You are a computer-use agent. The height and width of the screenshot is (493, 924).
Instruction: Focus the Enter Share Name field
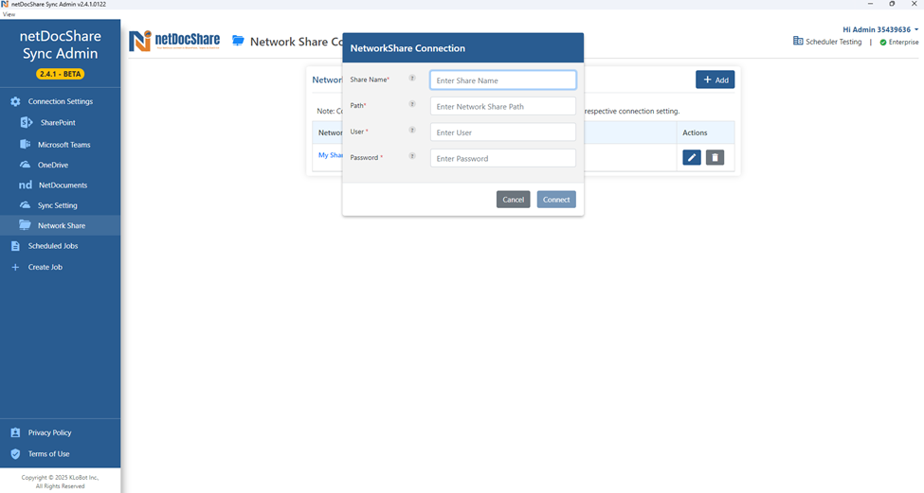pos(503,80)
